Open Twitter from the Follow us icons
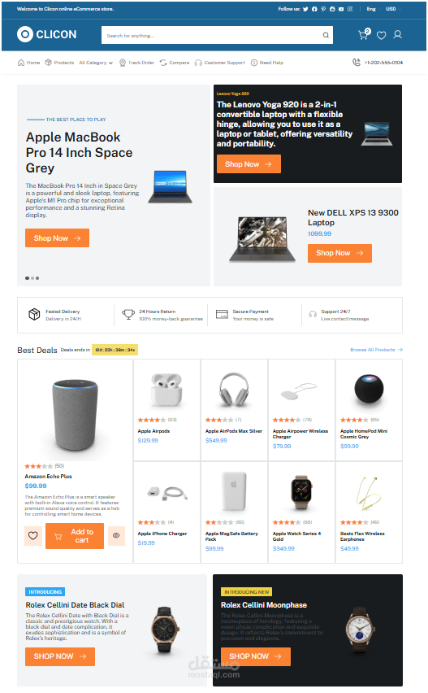Viewport: 428px width, 693px height. [x=305, y=9]
